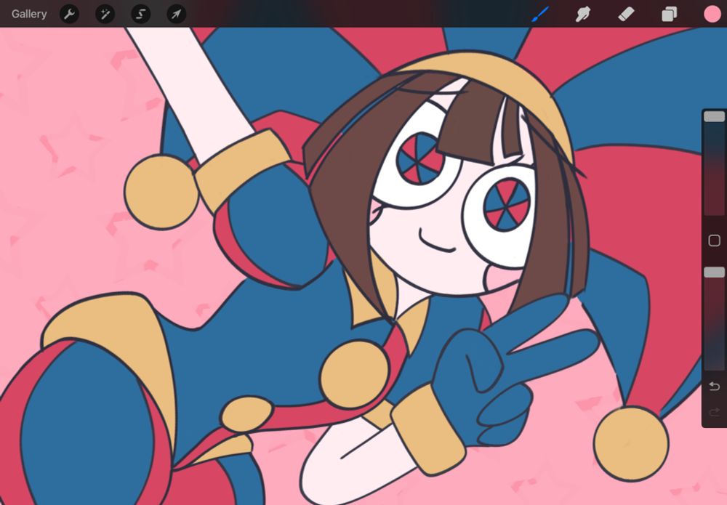
Task: Click the brush size slider handle
Action: 714,116
